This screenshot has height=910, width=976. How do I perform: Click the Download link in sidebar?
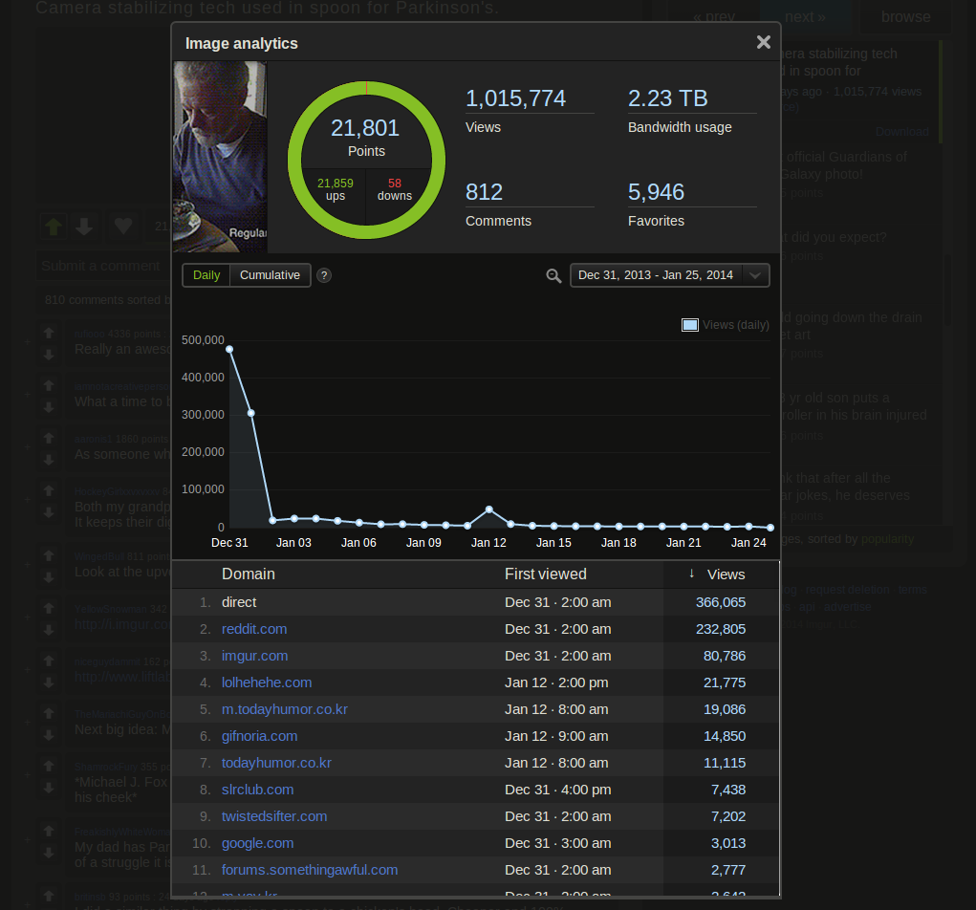pos(902,132)
